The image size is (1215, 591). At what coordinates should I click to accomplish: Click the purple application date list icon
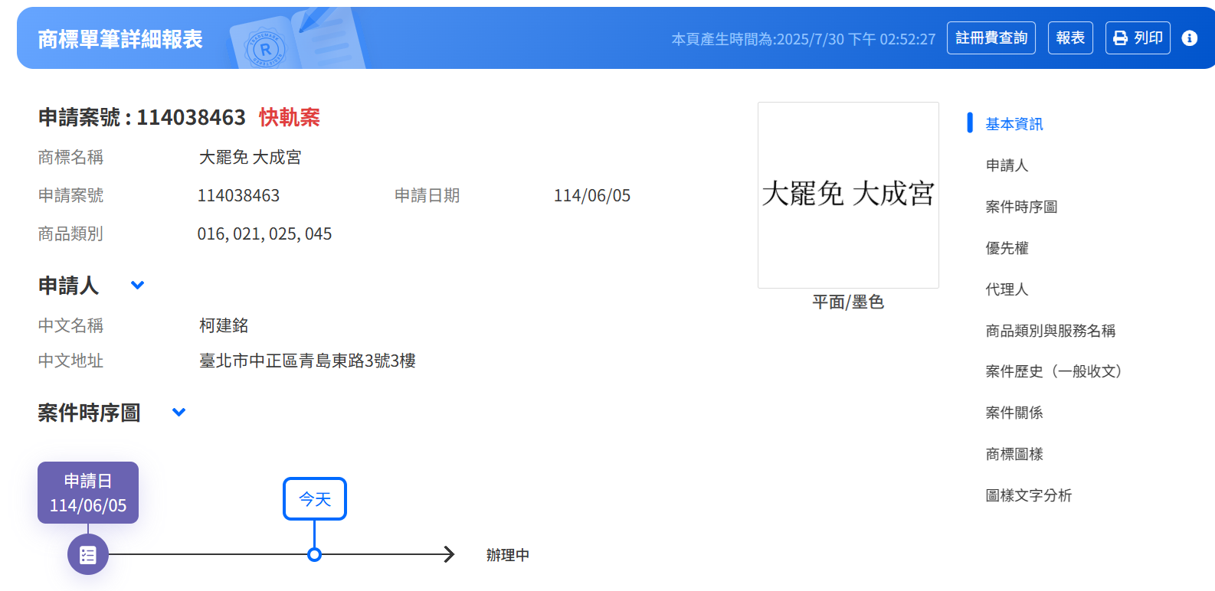[88, 554]
